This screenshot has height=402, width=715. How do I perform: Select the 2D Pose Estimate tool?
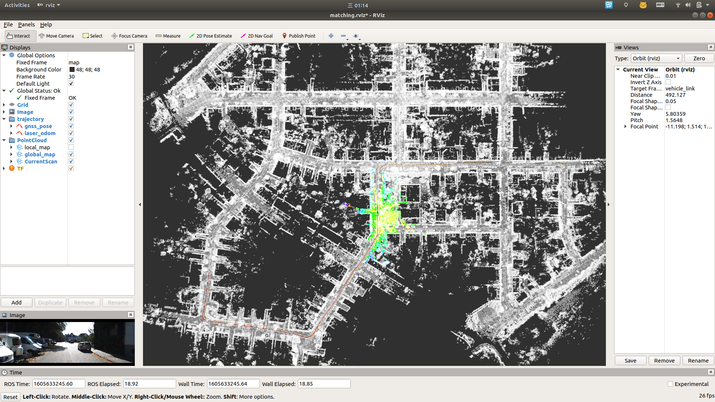[x=210, y=36]
